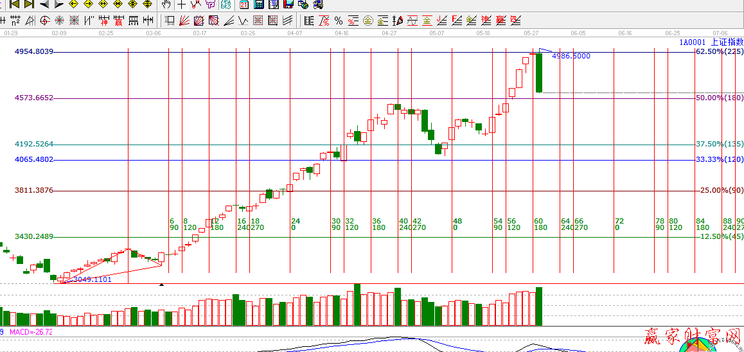The image size is (744, 352).
Task: Jump to first bar with skip-to-start arrow
Action: (13, 4)
